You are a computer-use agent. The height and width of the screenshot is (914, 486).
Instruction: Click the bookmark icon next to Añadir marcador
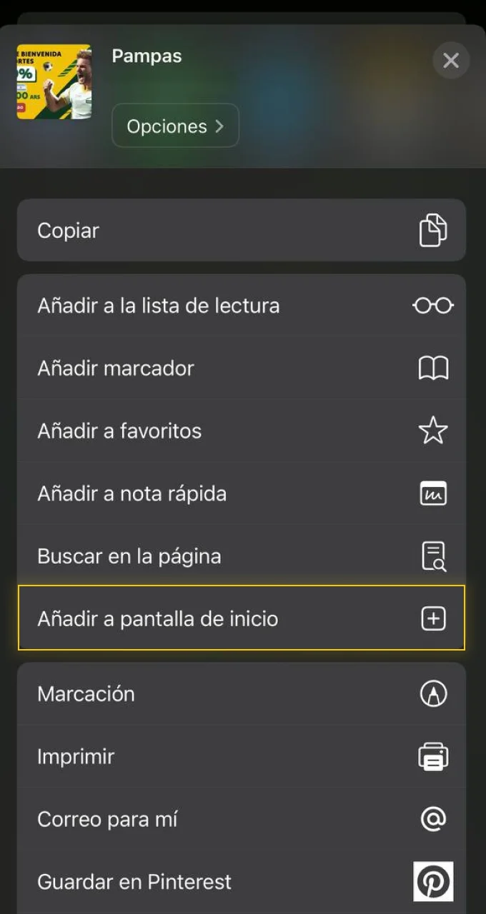tap(433, 368)
